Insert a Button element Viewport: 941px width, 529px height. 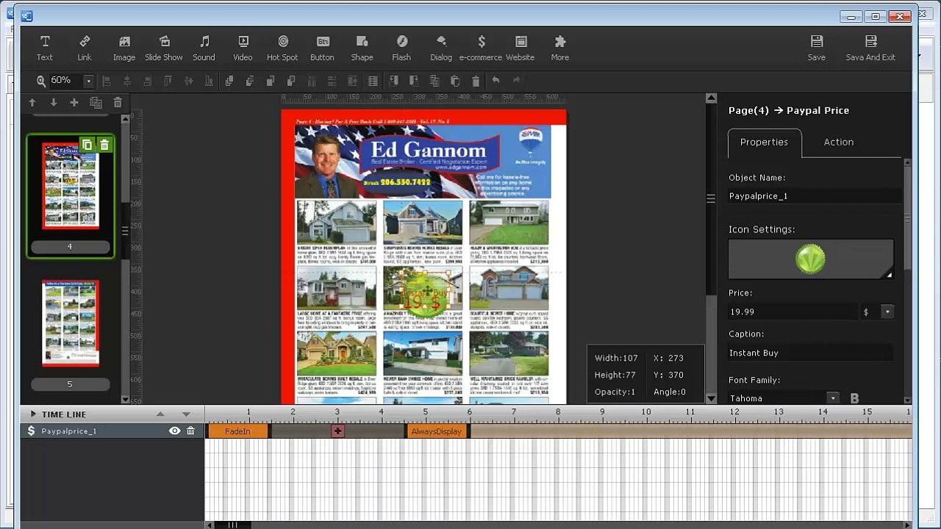(322, 48)
